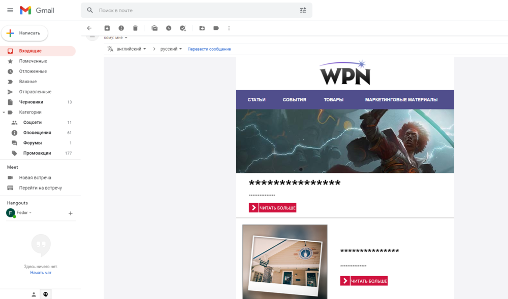
Task: Click the Archive icon in the toolbar
Action: point(107,28)
